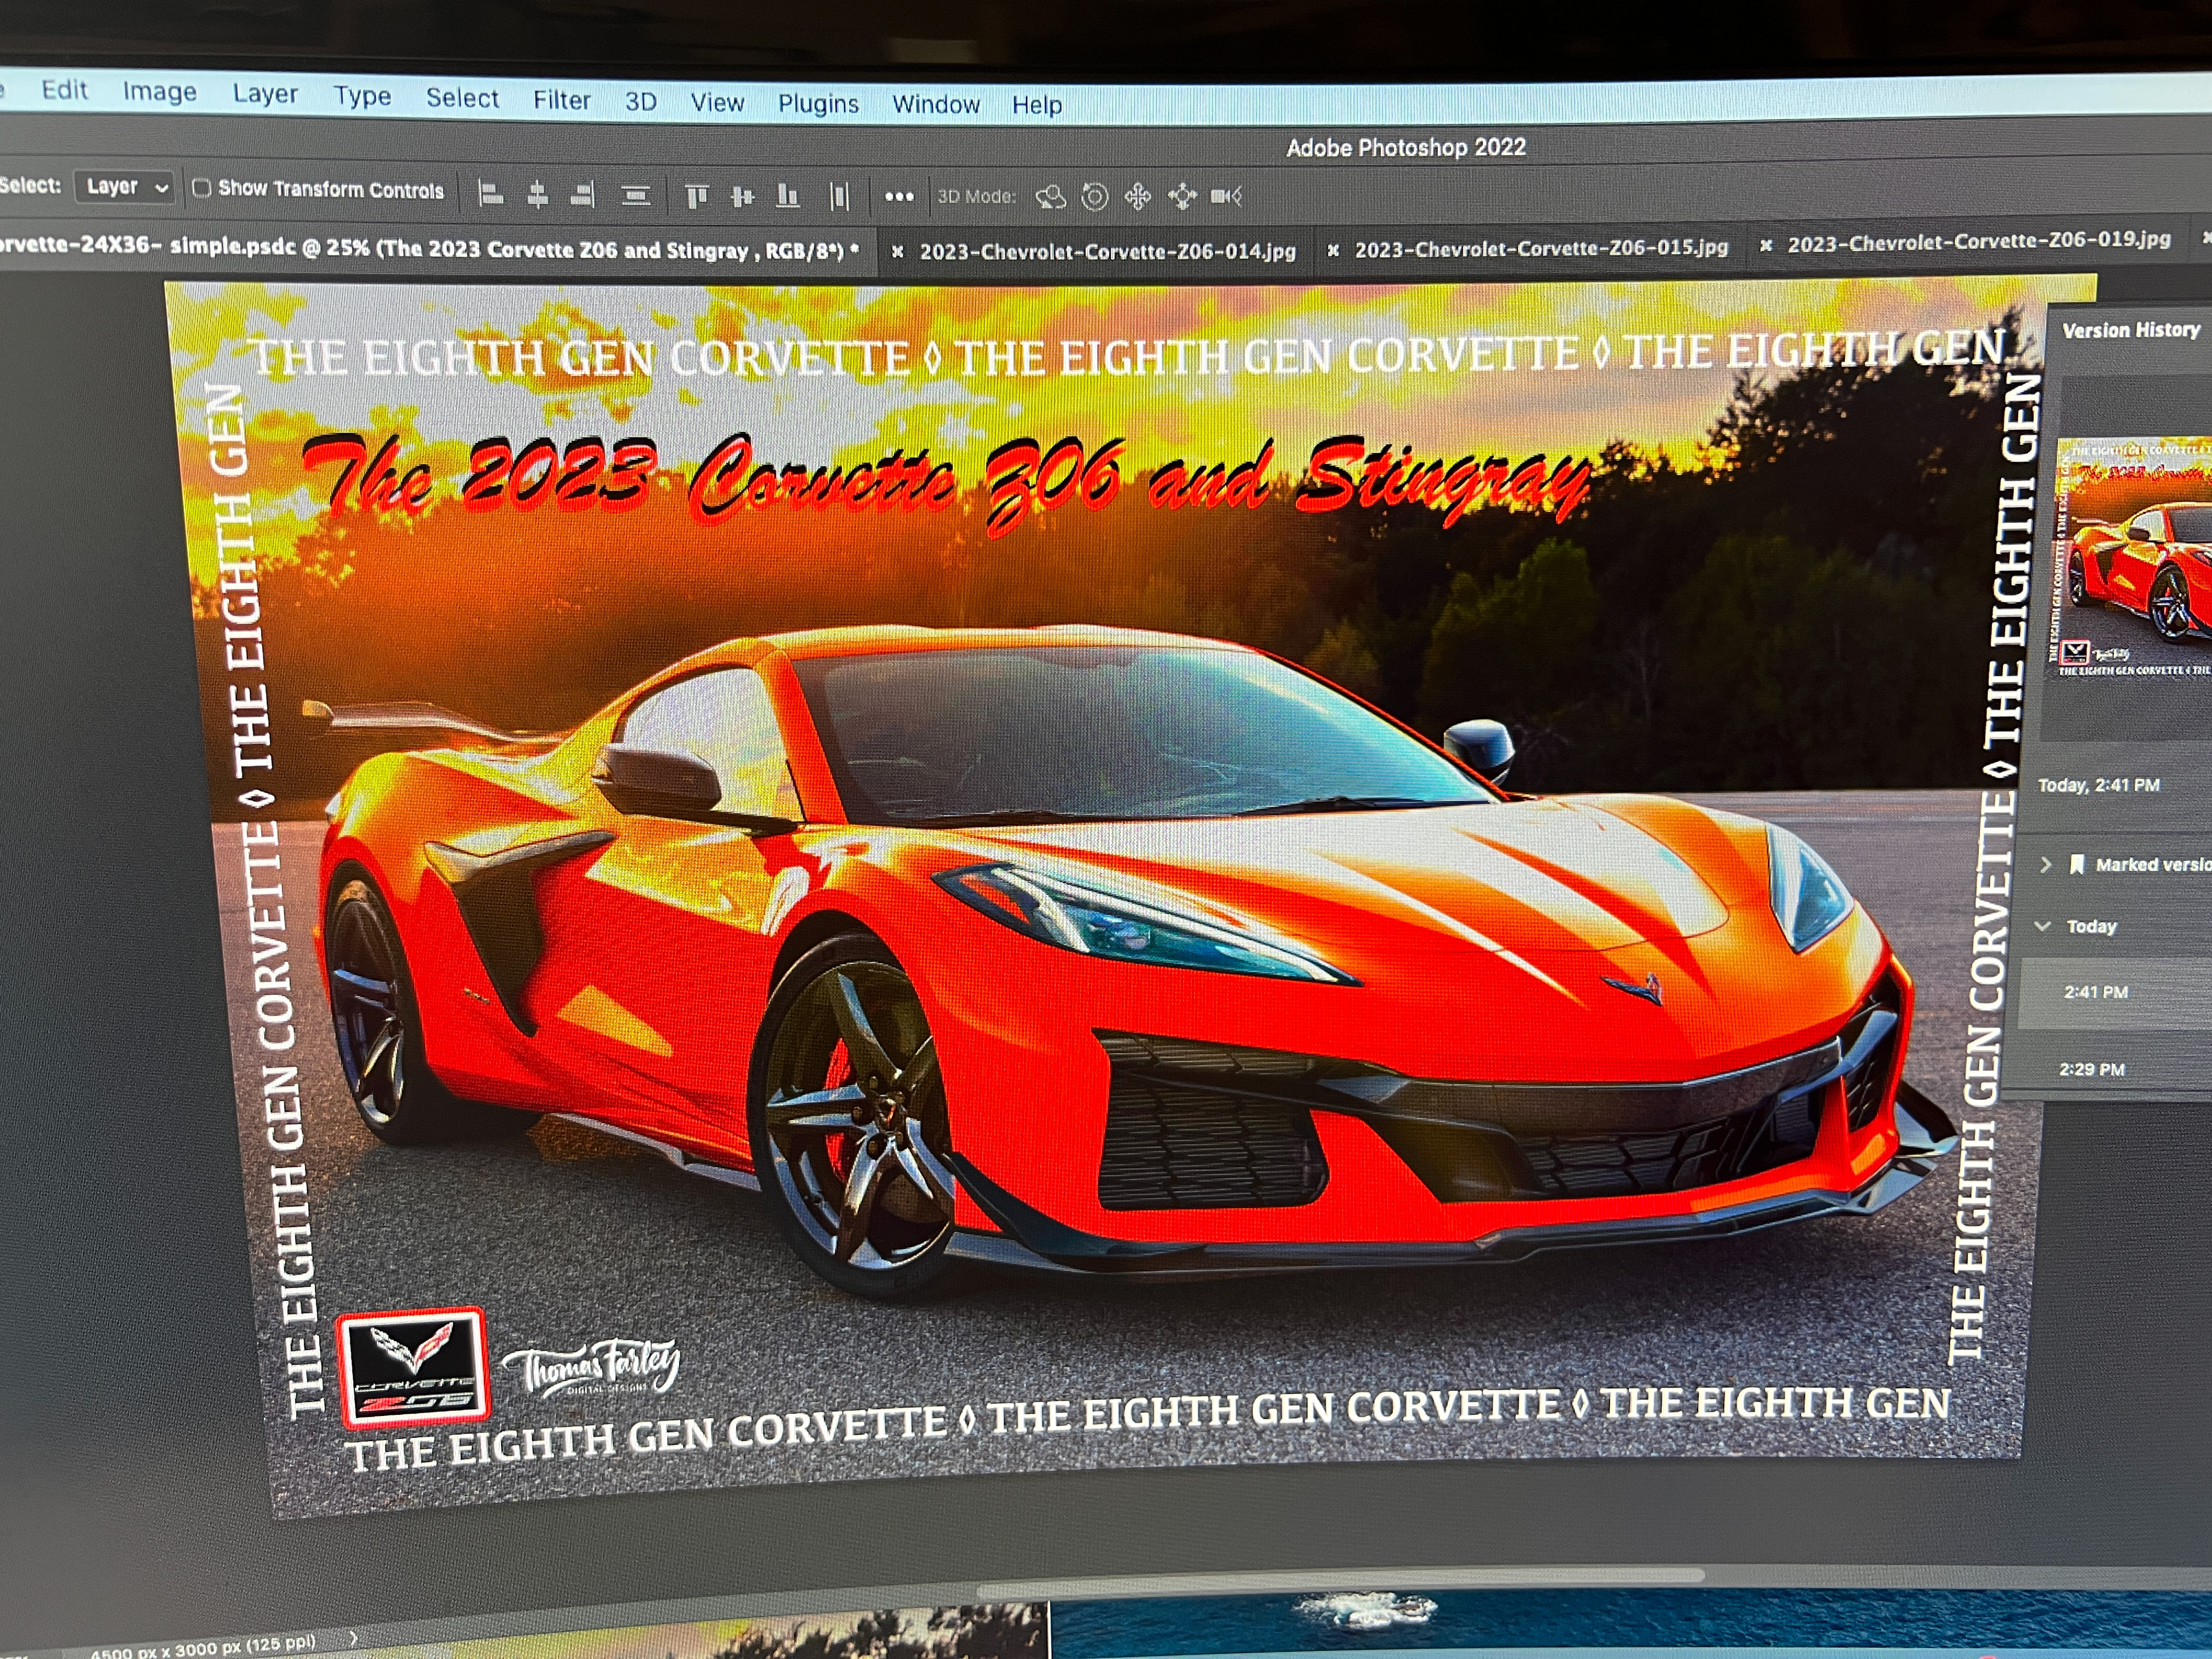Switch to the Corvette-24X36 simple.psdc tab
Image resolution: width=2212 pixels, height=1659 pixels.
[430, 249]
